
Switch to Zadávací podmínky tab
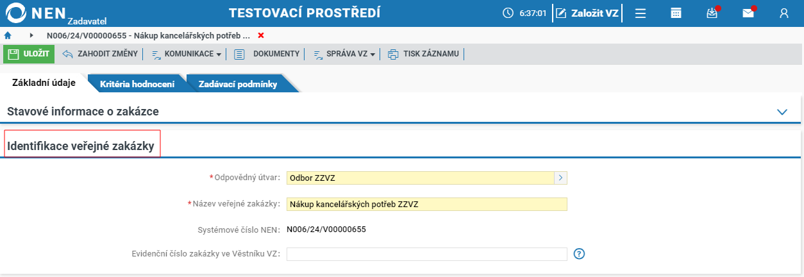click(237, 84)
